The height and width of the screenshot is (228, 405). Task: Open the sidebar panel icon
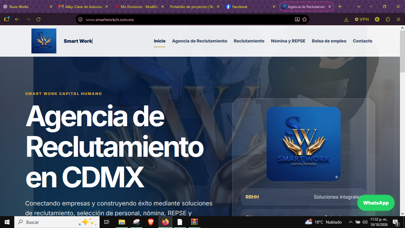(x=7, y=19)
